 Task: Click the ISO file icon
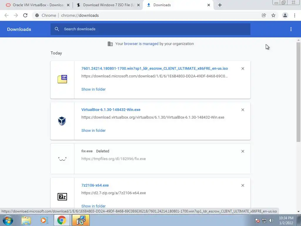62,79
